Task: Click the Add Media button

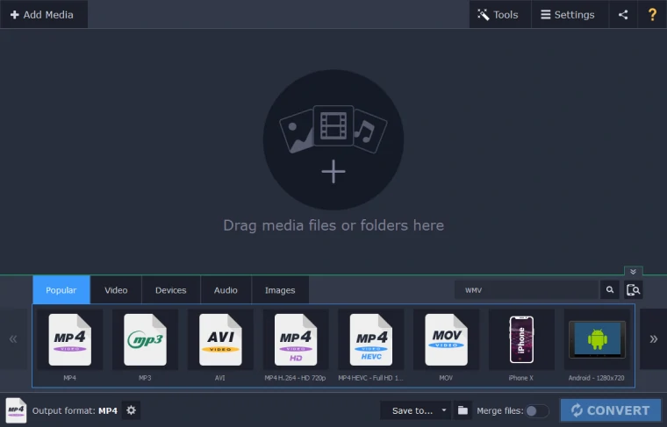Action: [44, 14]
